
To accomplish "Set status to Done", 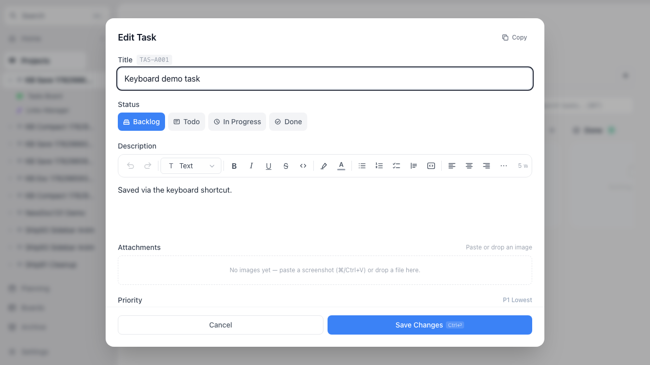I will [x=288, y=122].
